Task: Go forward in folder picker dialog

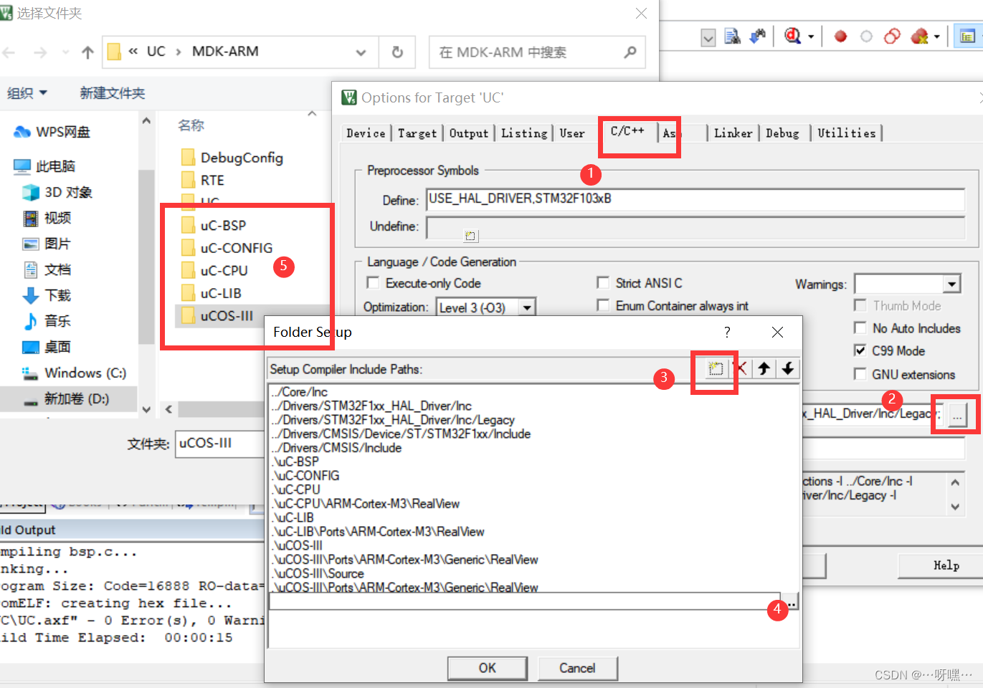Action: (40, 52)
